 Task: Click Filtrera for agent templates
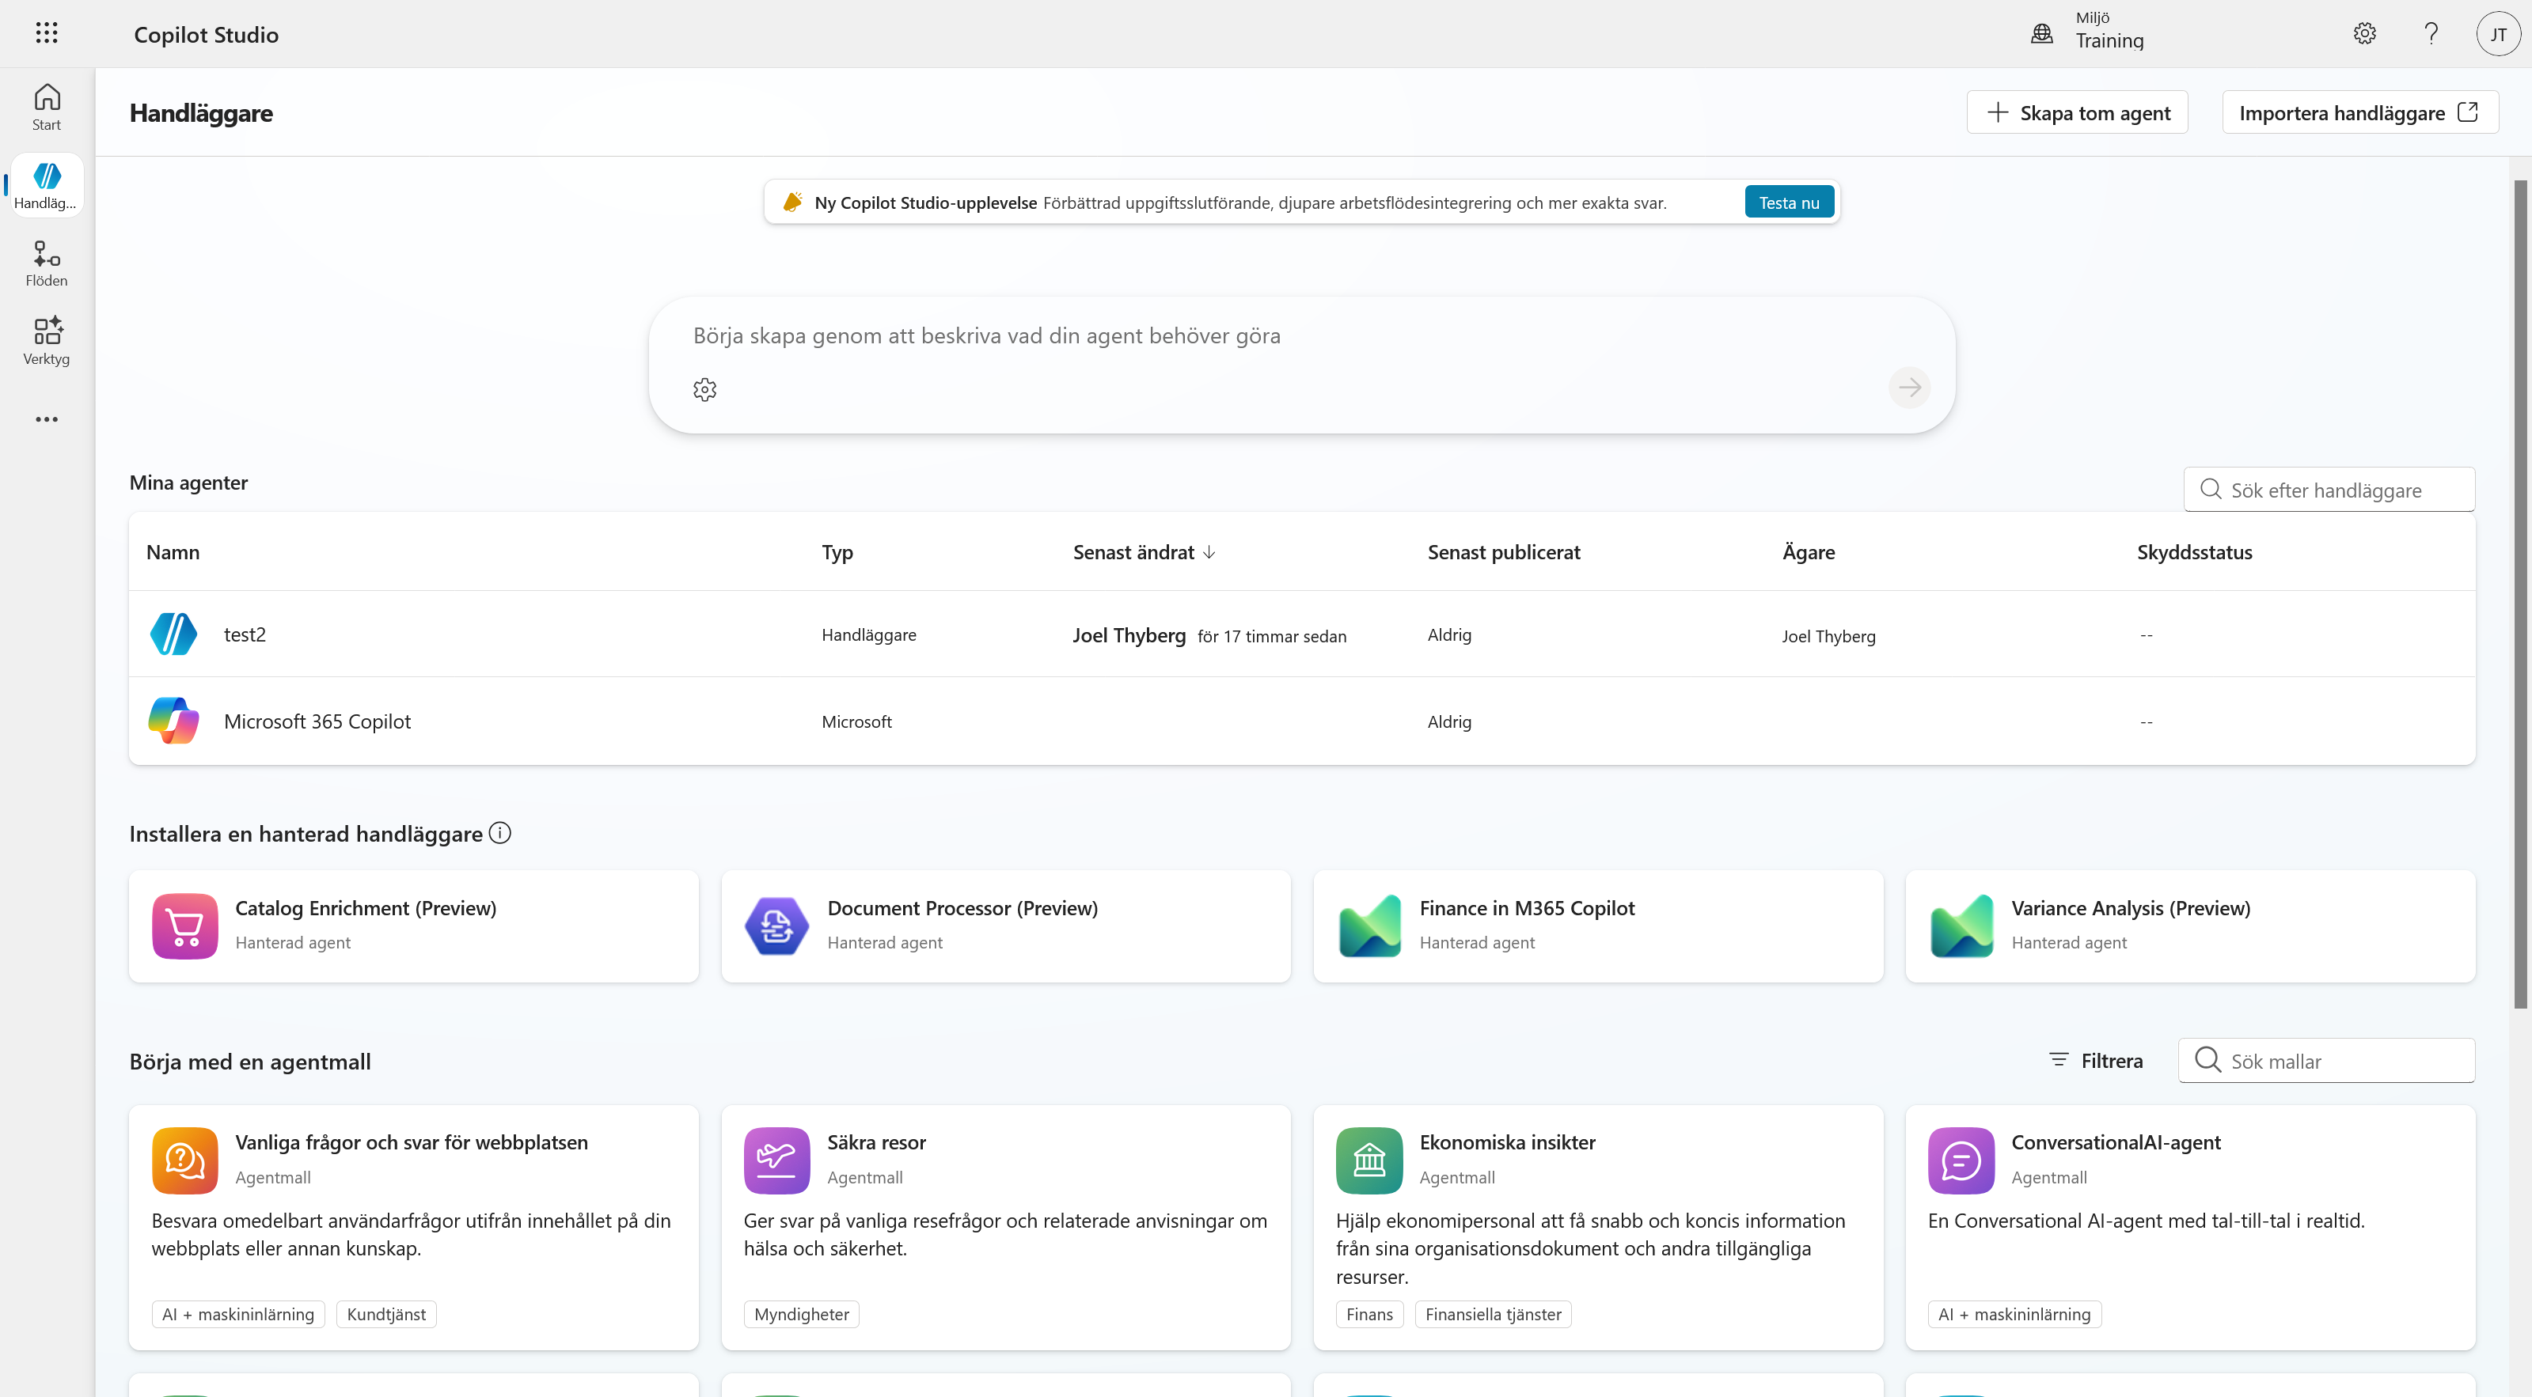click(2096, 1061)
